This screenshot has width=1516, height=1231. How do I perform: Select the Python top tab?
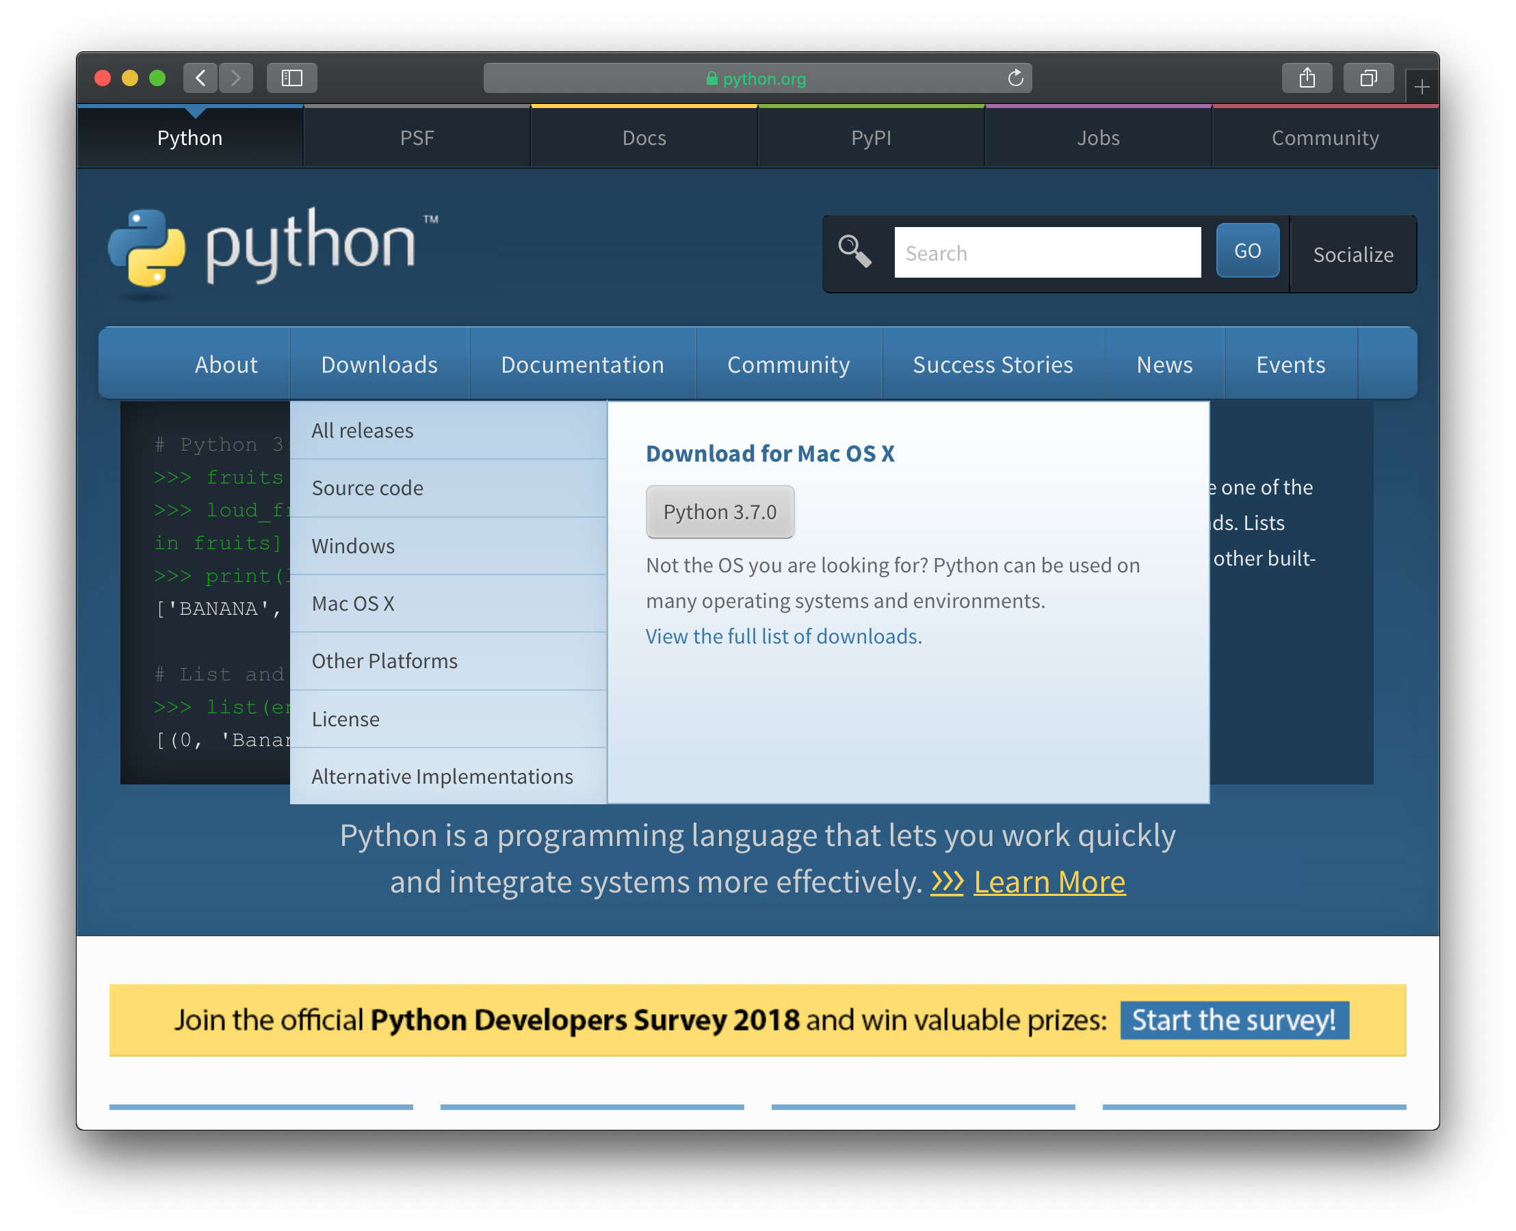pyautogui.click(x=190, y=137)
